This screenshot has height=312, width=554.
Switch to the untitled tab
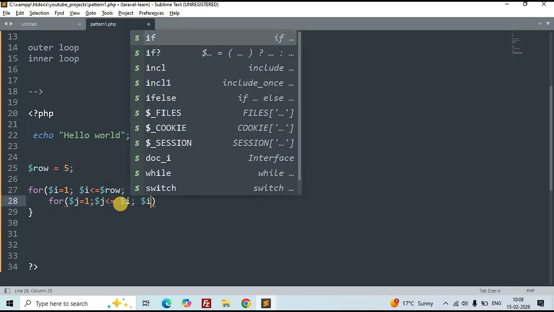click(29, 24)
